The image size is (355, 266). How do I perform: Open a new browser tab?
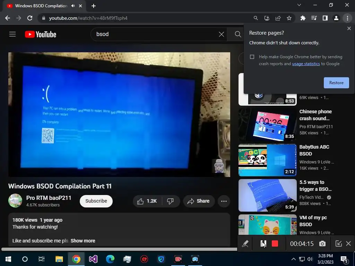tap(94, 6)
